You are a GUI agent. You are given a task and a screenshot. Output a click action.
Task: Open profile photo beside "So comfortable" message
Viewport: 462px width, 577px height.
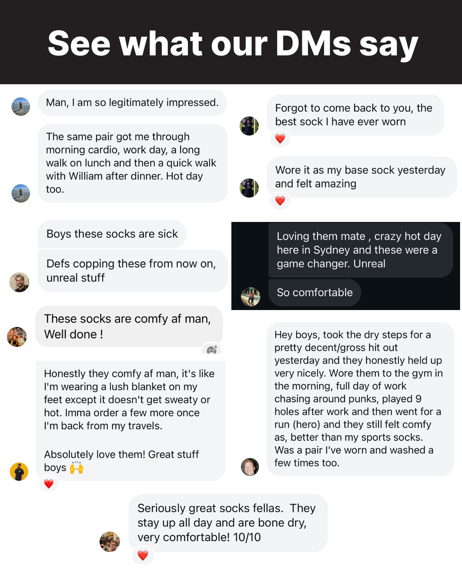pos(251,297)
